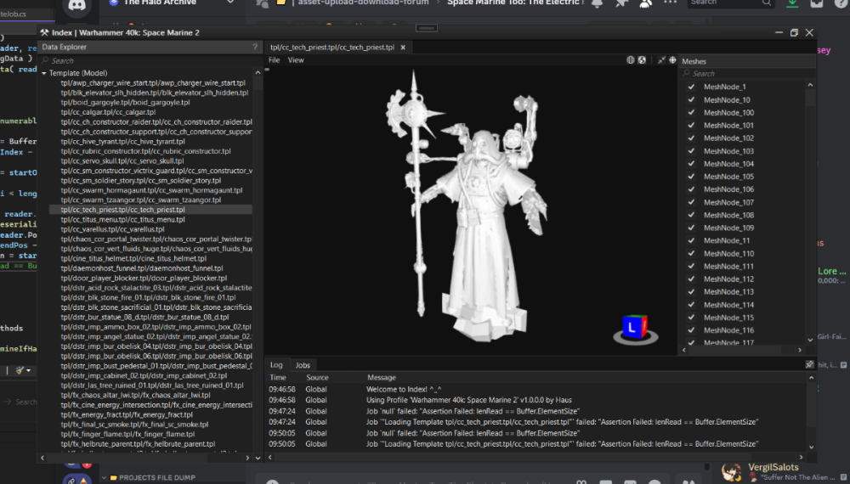Click the clear log icon in Log panel

point(809,364)
